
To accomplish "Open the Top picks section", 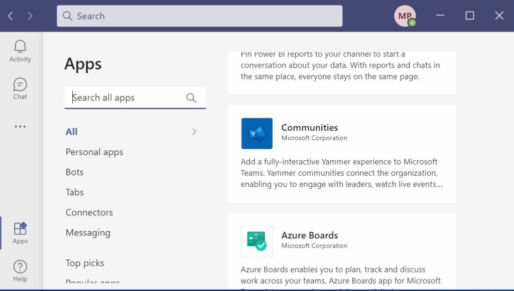I will pos(84,262).
